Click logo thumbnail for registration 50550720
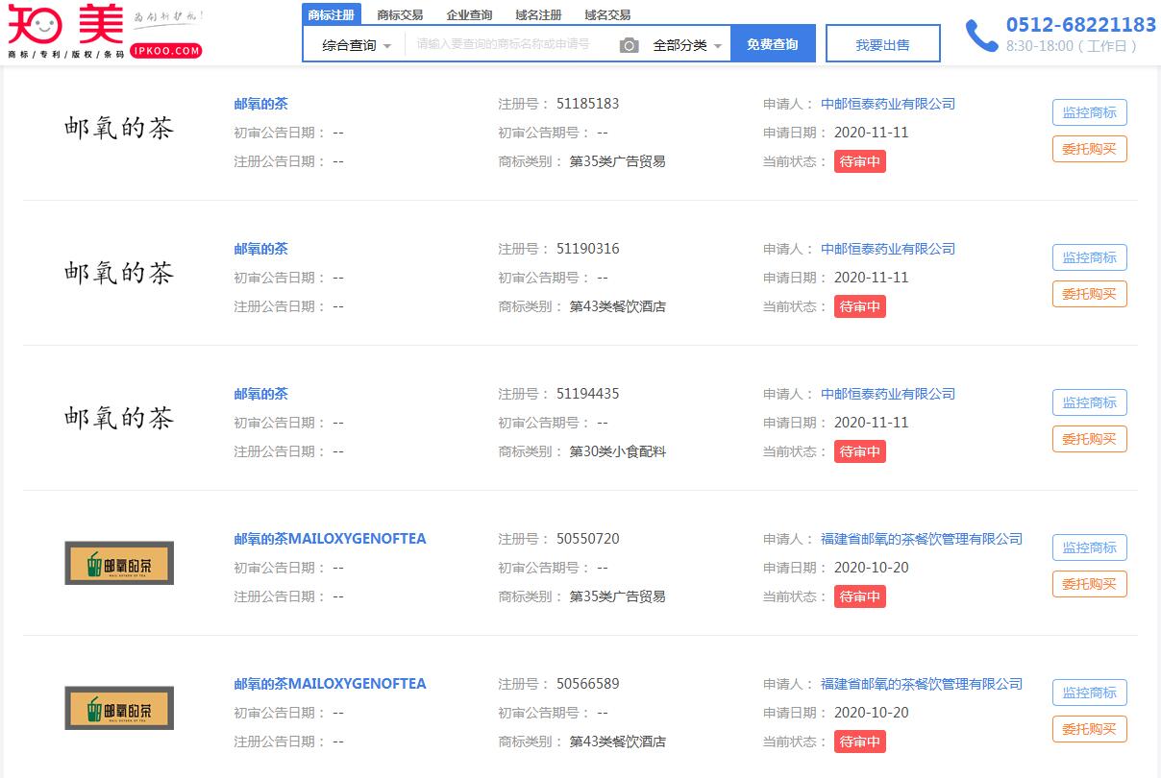This screenshot has height=778, width=1161. 119,563
